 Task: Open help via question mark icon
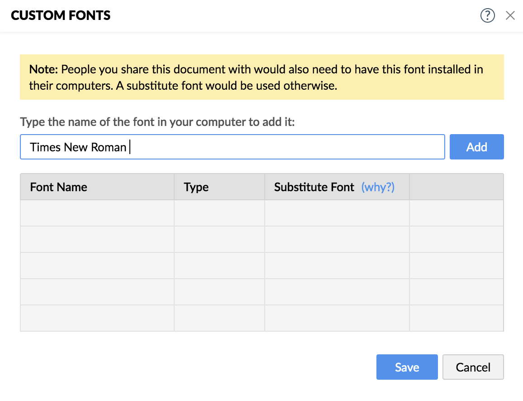(487, 16)
